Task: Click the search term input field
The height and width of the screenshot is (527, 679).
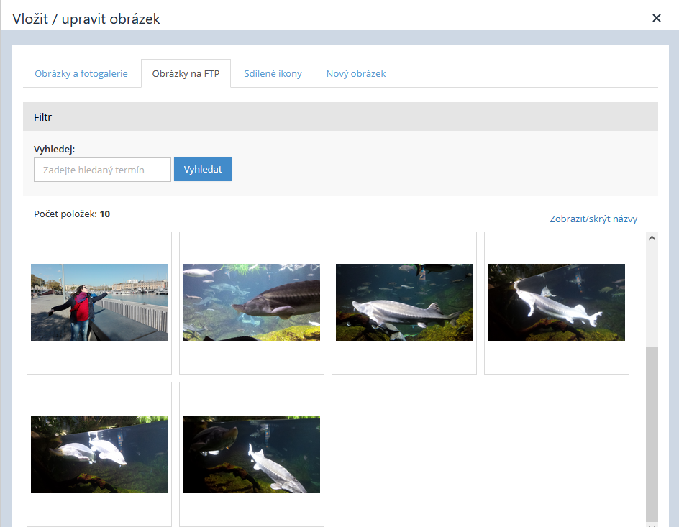Action: click(x=102, y=170)
